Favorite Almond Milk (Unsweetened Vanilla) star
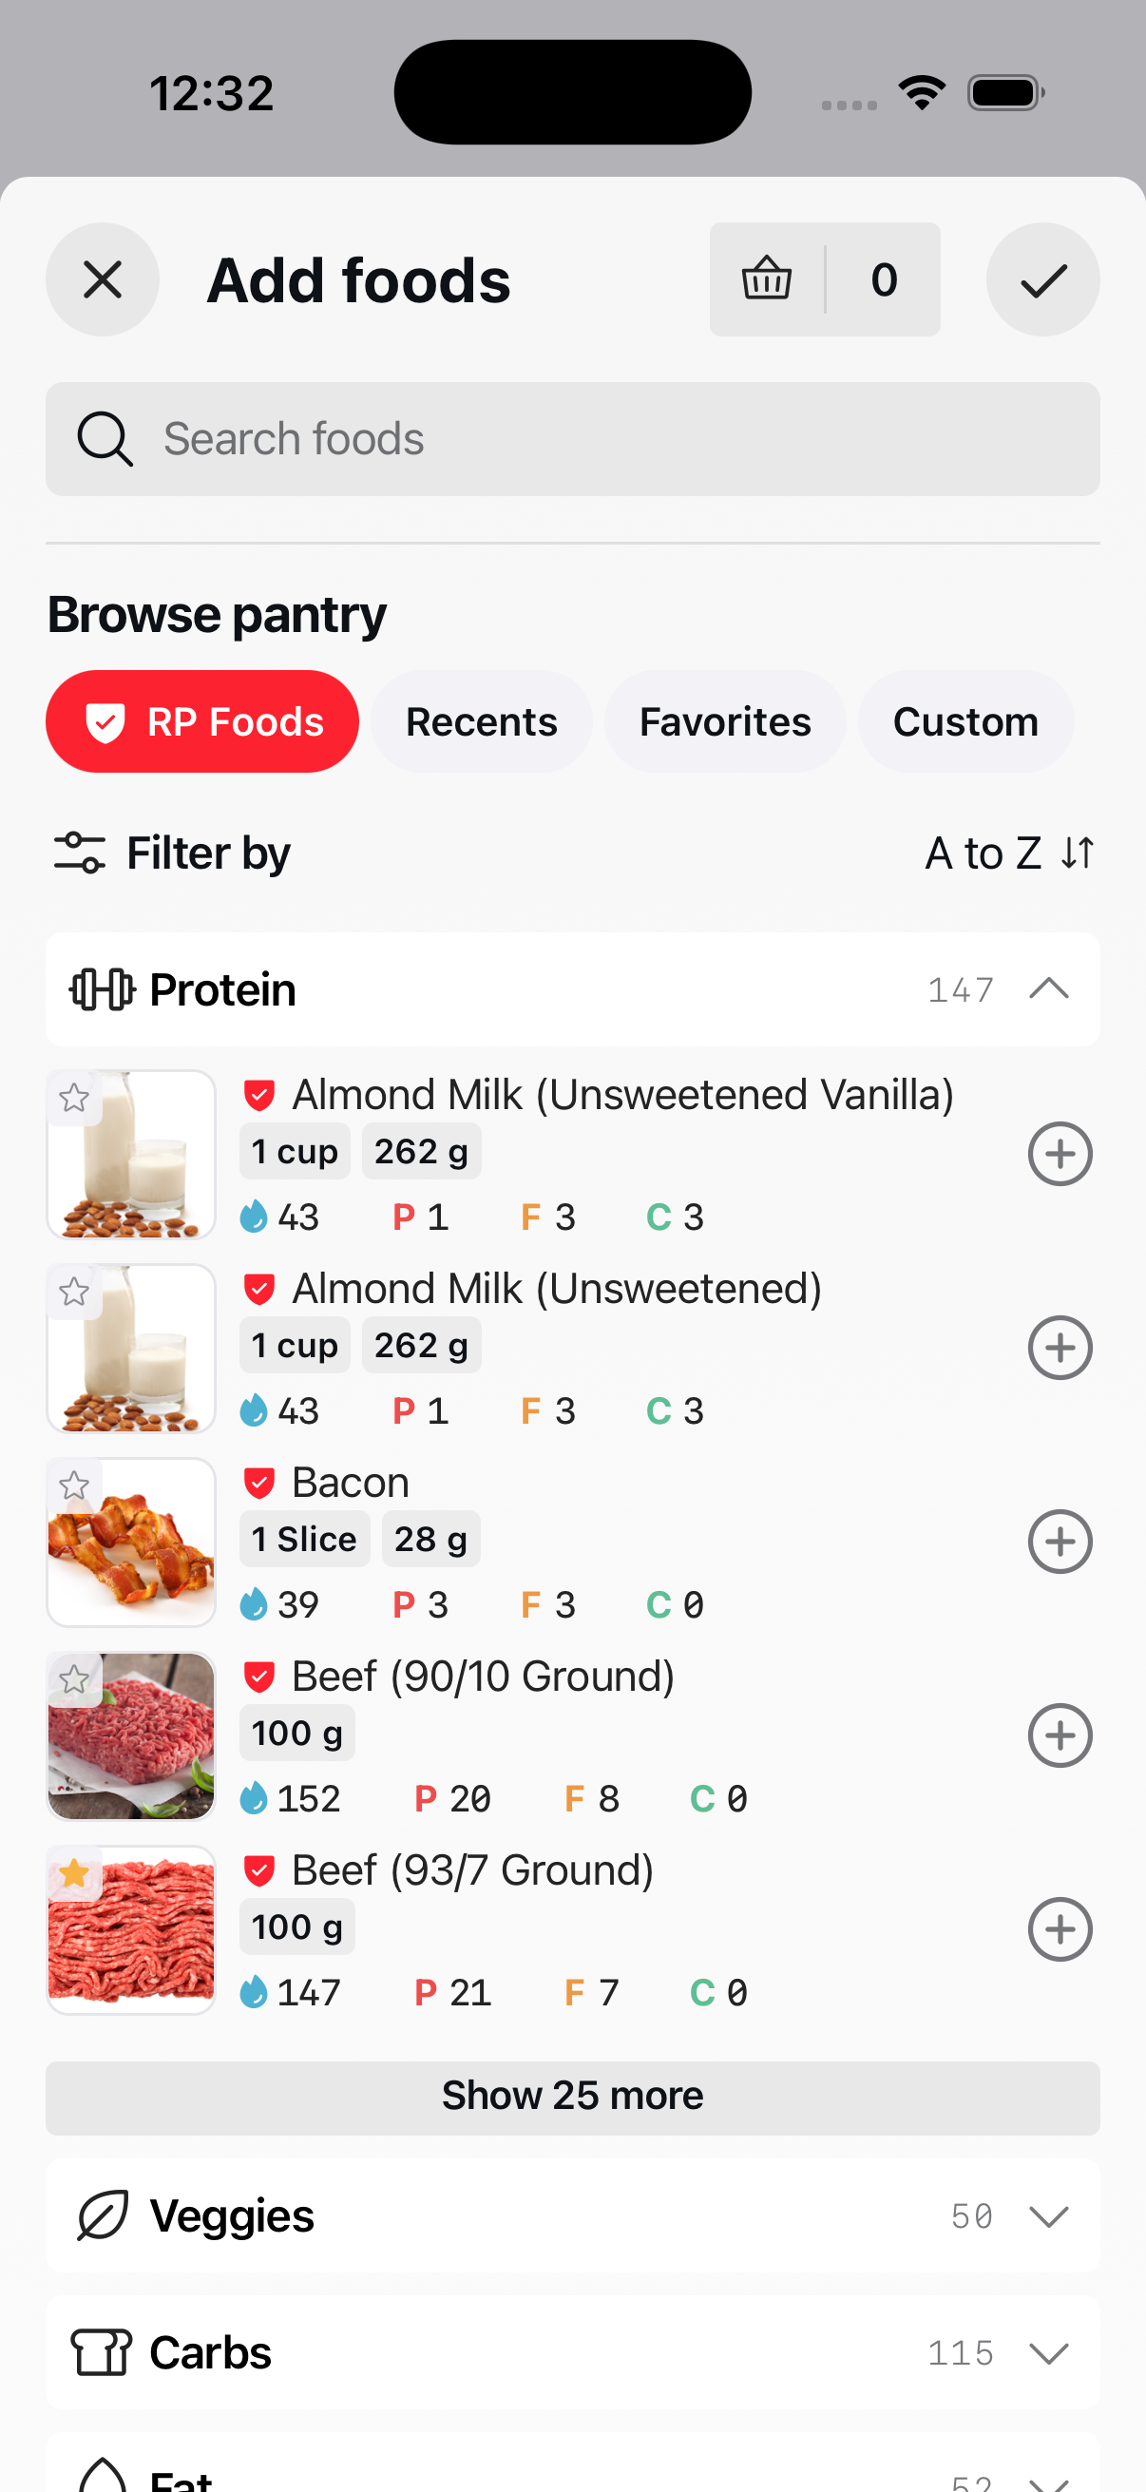The height and width of the screenshot is (2492, 1146). click(74, 1097)
